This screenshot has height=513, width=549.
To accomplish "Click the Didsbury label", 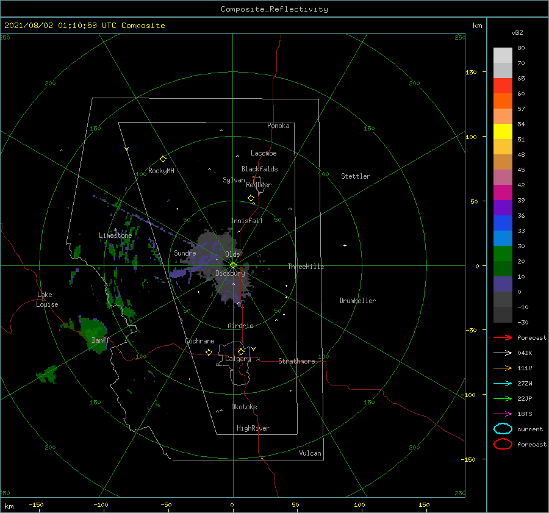I will click(230, 273).
